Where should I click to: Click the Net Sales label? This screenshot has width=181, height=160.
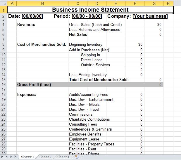[x=78, y=34]
